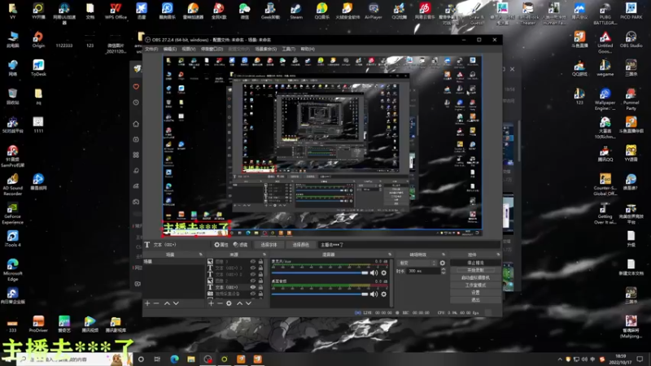This screenshot has height=366, width=651.
Task: Click the 停止推流 button
Action: tap(475, 263)
